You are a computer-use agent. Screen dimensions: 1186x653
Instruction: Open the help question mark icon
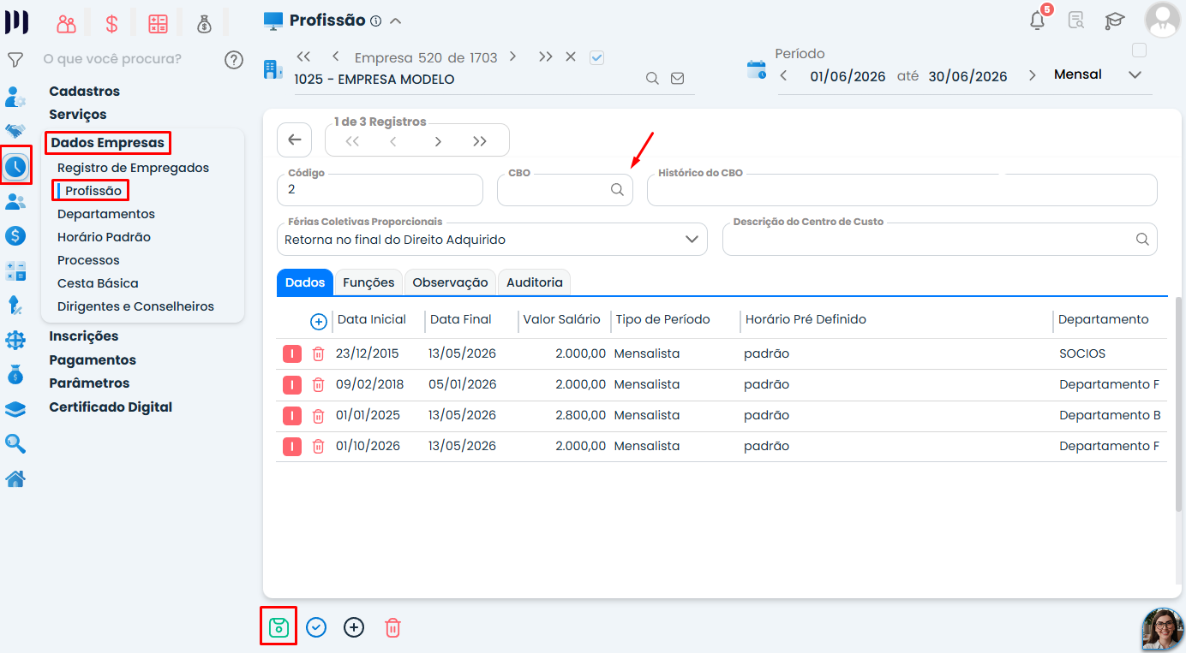pyautogui.click(x=234, y=60)
